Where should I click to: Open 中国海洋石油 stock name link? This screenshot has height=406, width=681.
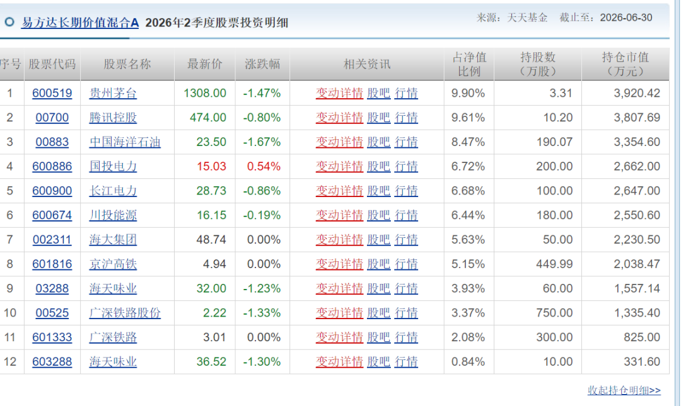pyautogui.click(x=125, y=142)
